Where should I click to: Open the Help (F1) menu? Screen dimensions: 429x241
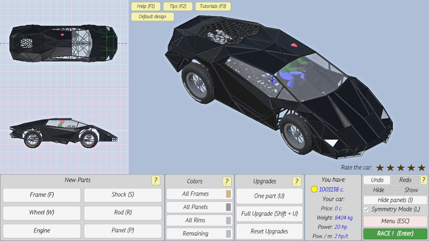146,6
